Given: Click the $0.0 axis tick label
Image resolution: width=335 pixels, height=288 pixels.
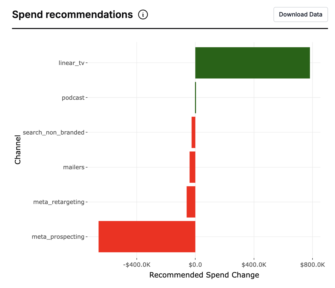Looking at the screenshot, I should click(x=195, y=265).
